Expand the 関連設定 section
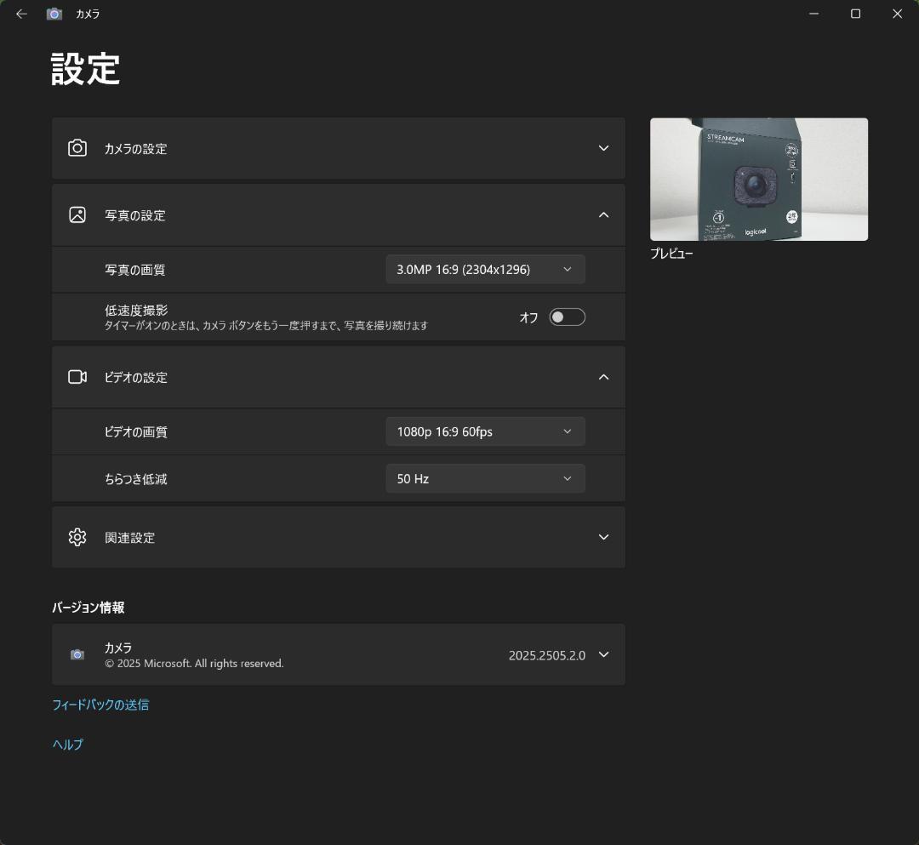The image size is (919, 845). (603, 537)
